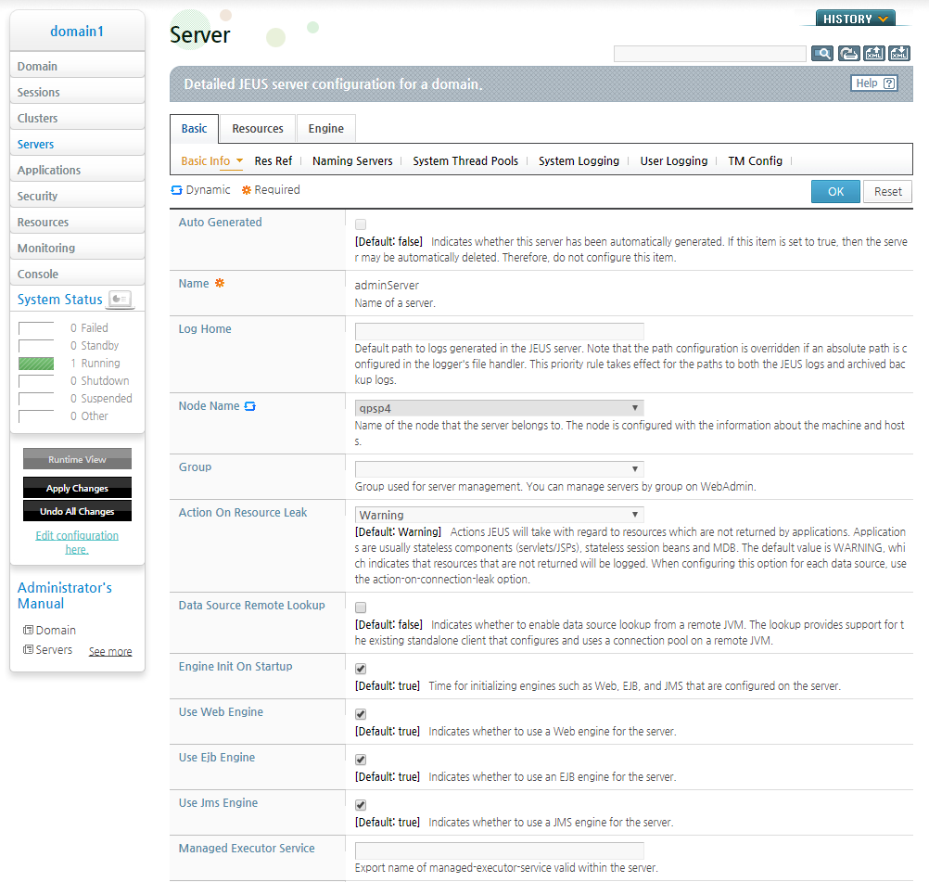Enable Data Source Remote Lookup checkbox
The width and height of the screenshot is (929, 882).
tap(361, 607)
